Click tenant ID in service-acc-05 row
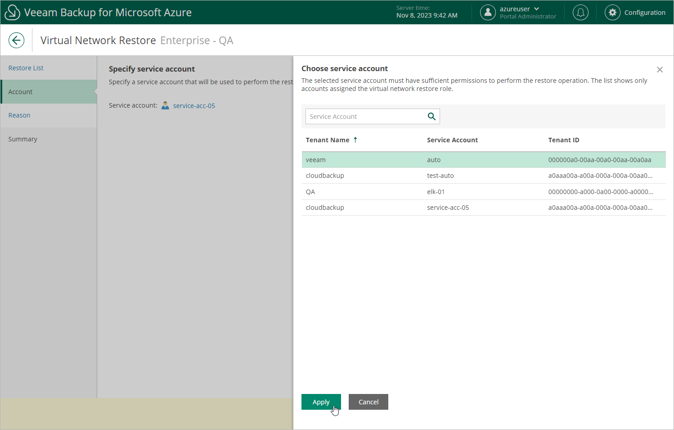Image resolution: width=674 pixels, height=430 pixels. [600, 208]
